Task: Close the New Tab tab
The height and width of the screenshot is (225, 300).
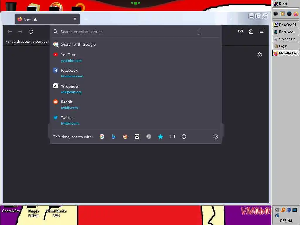Action: coord(75,19)
